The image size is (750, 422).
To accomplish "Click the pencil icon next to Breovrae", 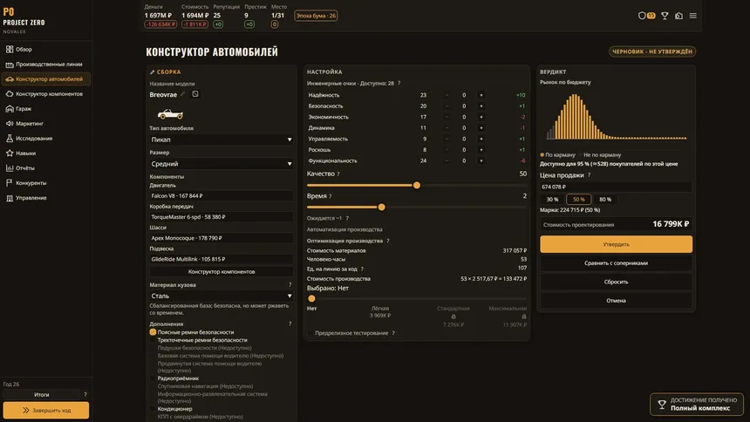I will 183,94.
